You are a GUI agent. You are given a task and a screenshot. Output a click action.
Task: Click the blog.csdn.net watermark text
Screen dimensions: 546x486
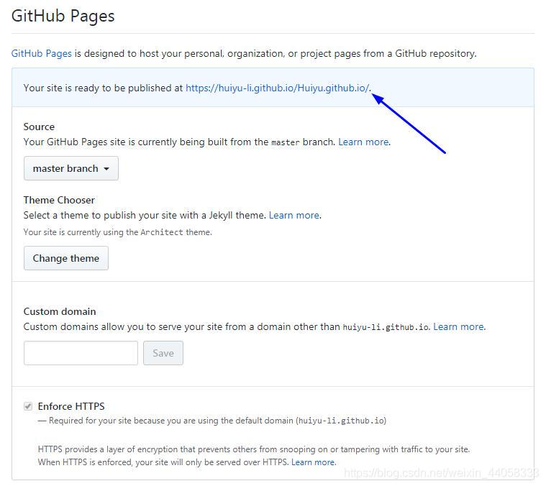pyautogui.click(x=442, y=473)
